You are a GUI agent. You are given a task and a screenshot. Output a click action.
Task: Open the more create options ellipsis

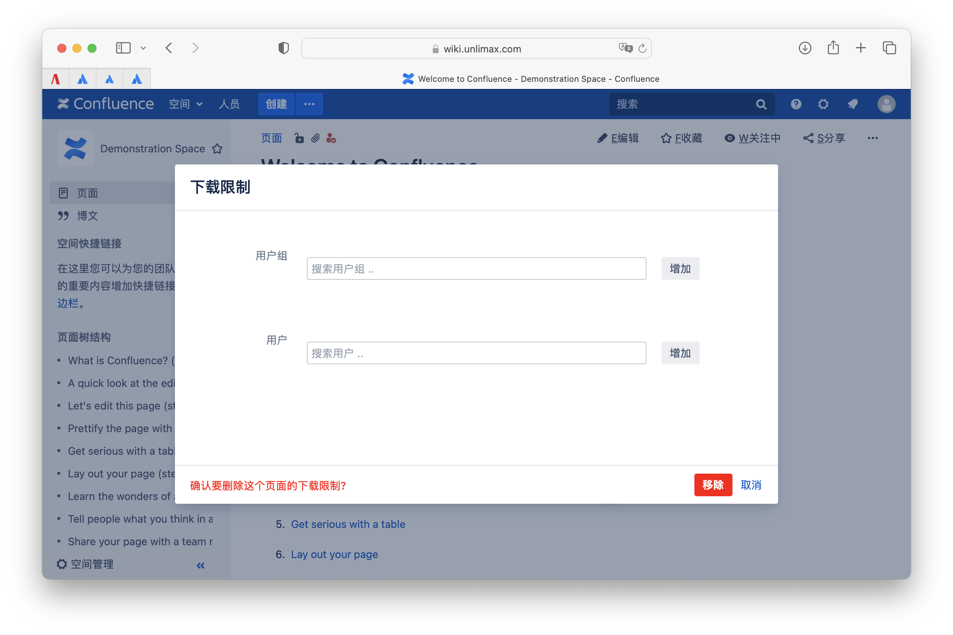[309, 104]
